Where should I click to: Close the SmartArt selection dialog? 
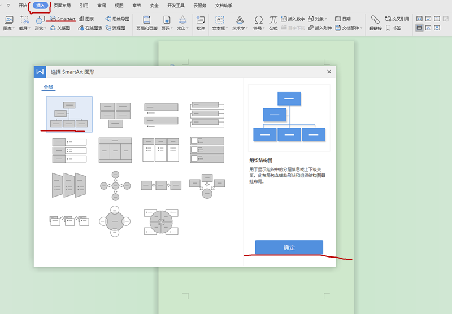(x=329, y=72)
